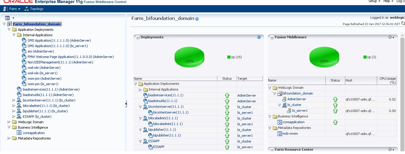Open the Setup menu
The height and width of the screenshot is (154, 405).
(374, 1)
